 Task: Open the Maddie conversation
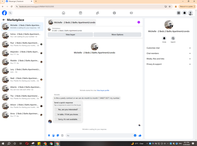[x=22, y=62]
